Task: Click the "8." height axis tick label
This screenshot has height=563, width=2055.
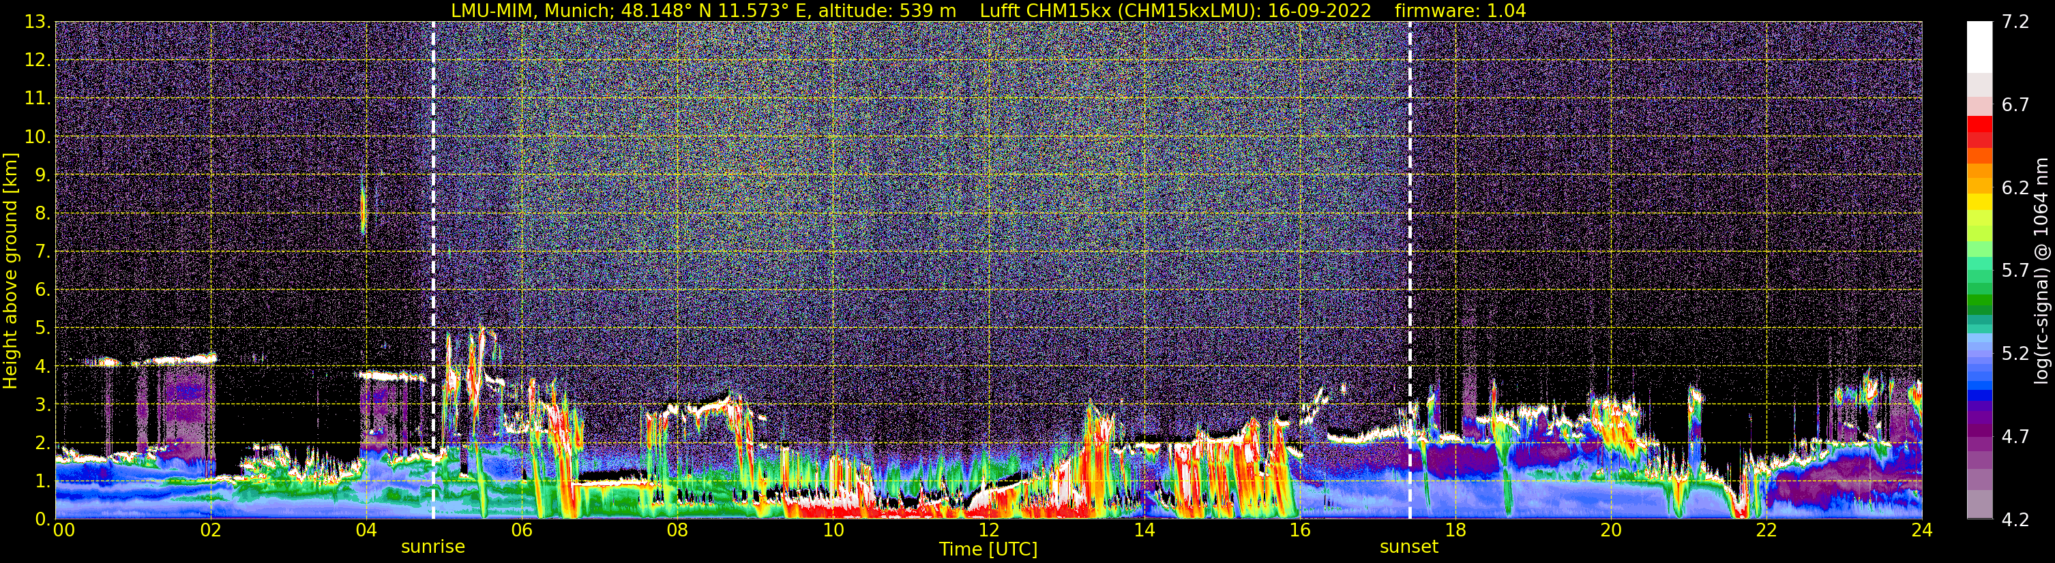Action: 42,213
